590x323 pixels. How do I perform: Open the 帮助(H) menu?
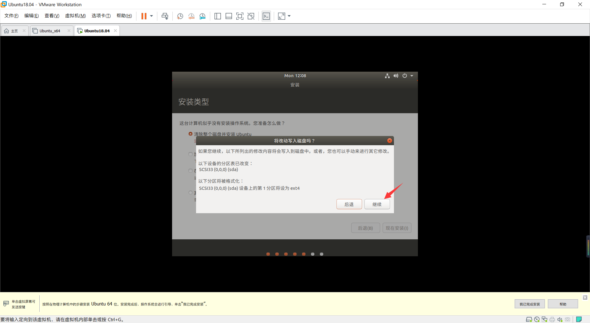point(124,16)
